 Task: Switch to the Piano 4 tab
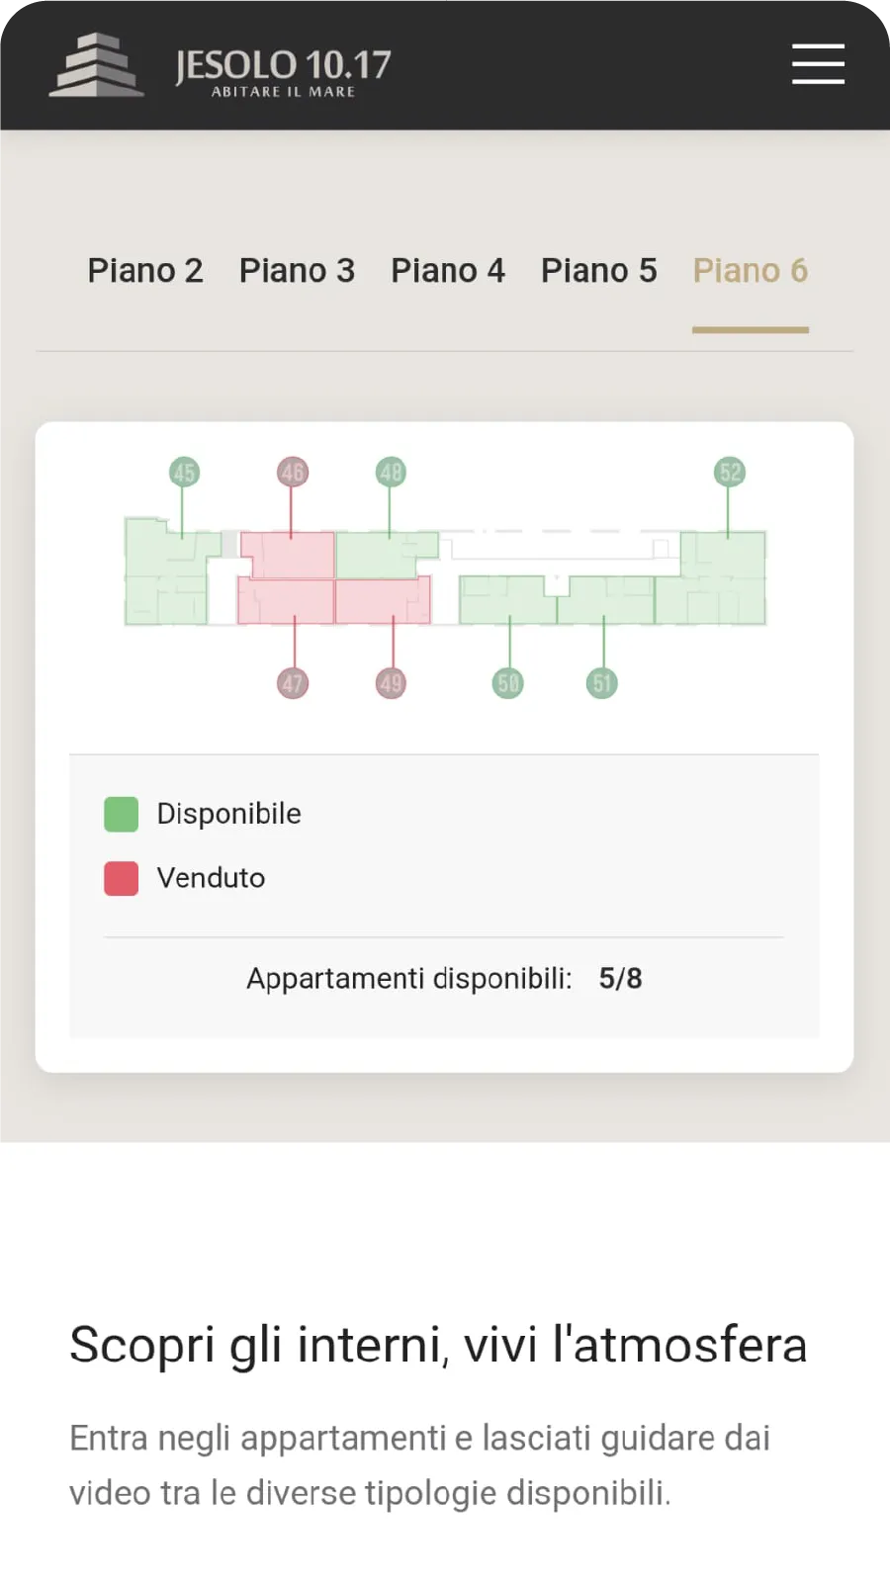[448, 270]
